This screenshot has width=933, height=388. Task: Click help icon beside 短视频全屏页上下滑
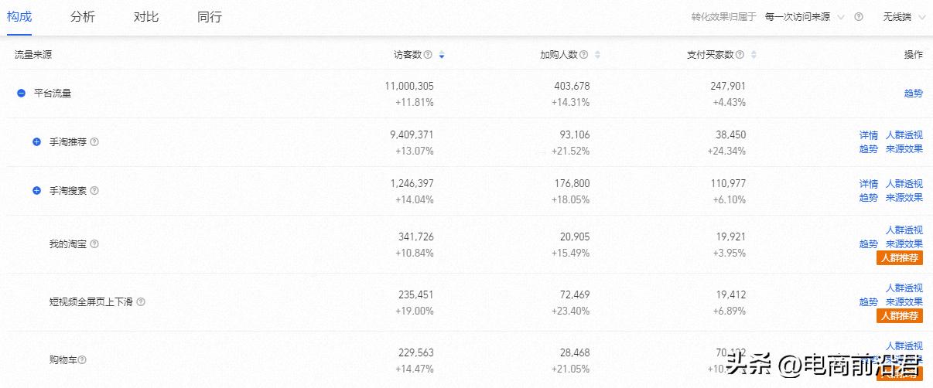tap(141, 302)
